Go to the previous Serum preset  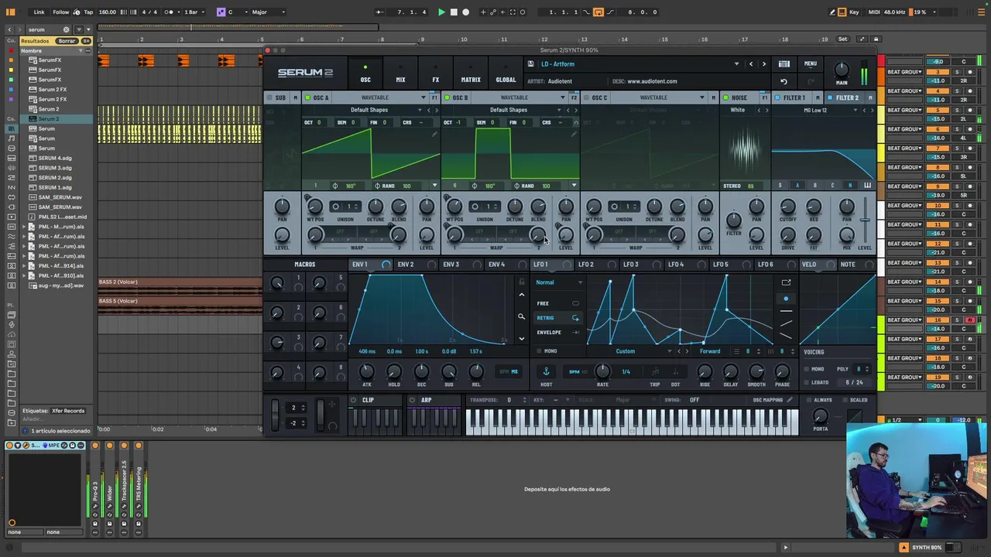pyautogui.click(x=751, y=64)
